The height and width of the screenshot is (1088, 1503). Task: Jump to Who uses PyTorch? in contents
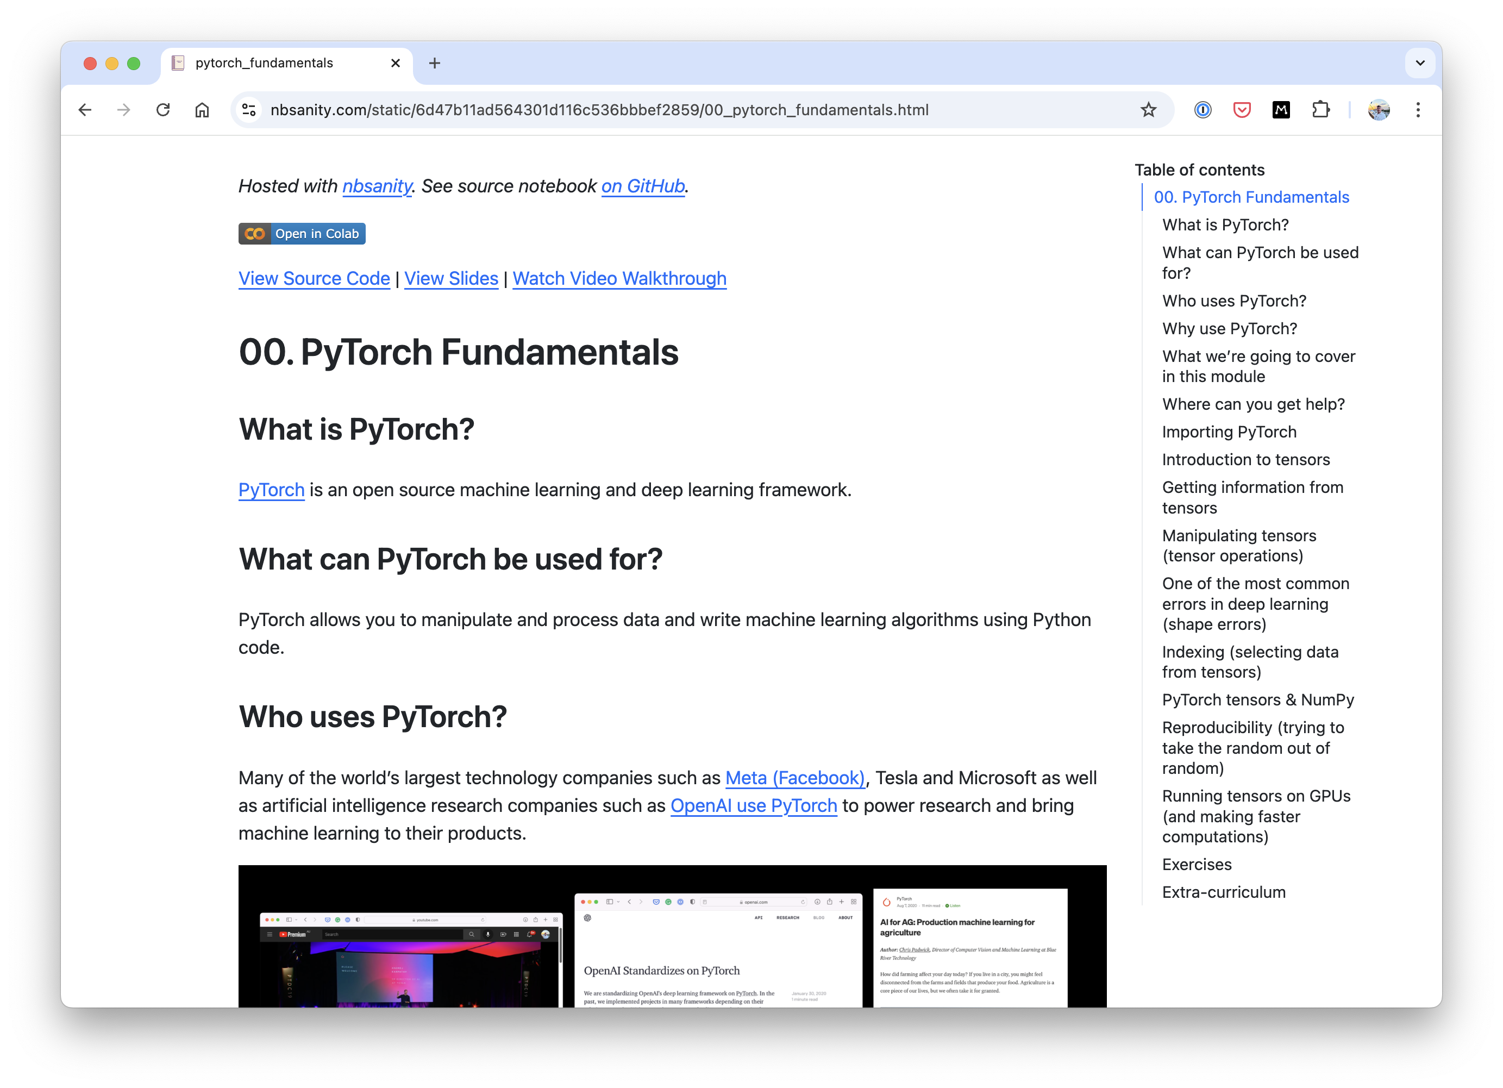(1234, 302)
